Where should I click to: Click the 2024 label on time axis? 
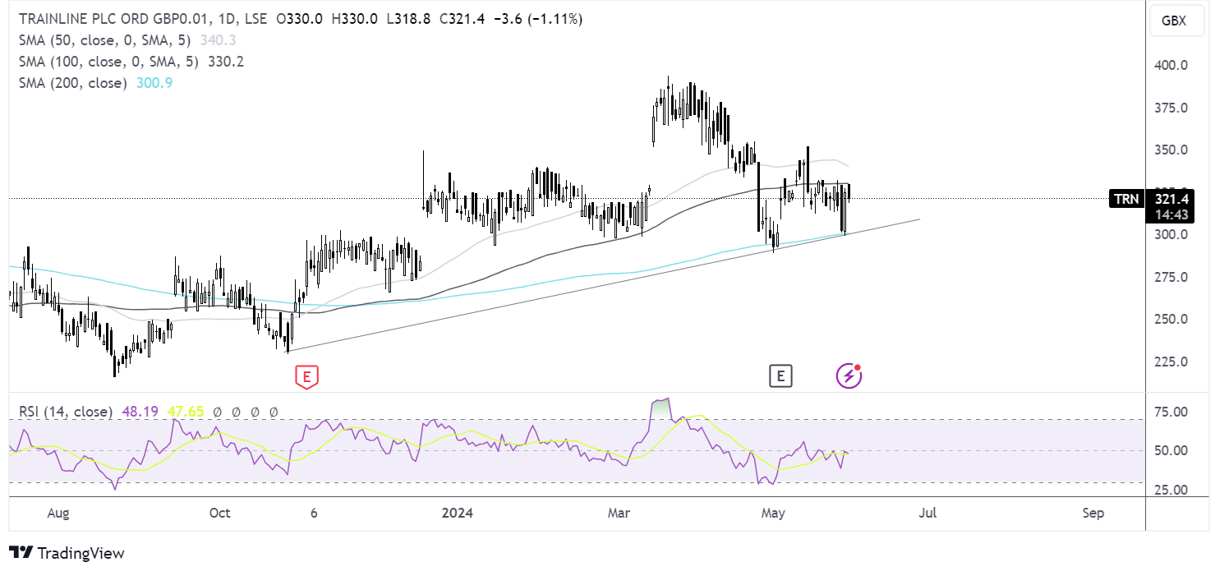coord(458,514)
